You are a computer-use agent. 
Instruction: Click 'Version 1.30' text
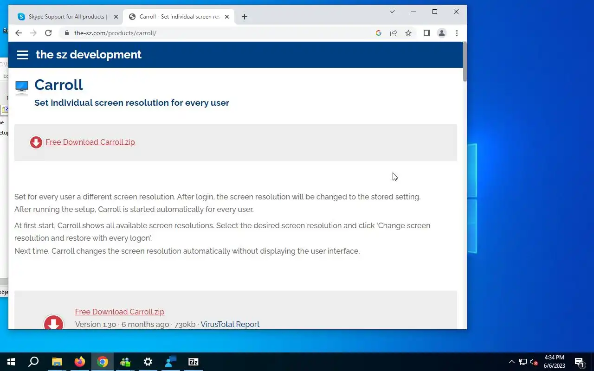click(x=96, y=324)
